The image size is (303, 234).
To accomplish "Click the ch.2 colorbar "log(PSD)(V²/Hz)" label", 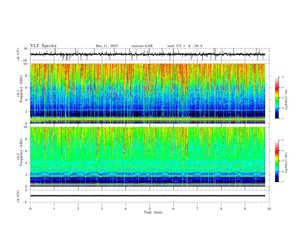I will (287, 163).
